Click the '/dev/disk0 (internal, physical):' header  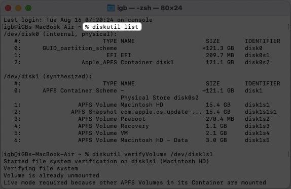tap(60, 34)
